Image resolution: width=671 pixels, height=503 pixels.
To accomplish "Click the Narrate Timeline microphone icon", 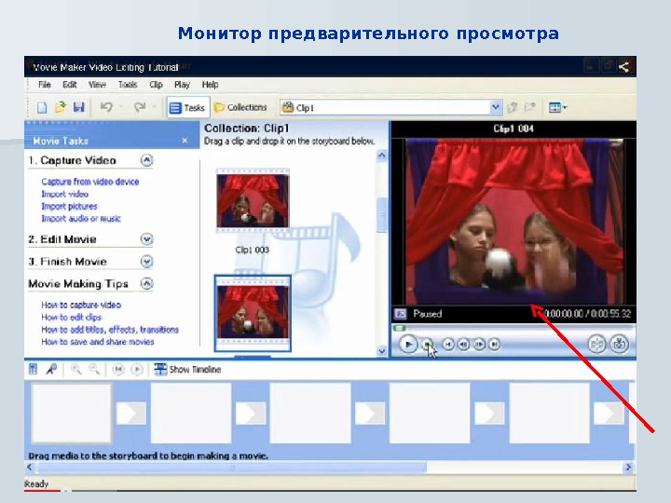I will click(x=52, y=369).
